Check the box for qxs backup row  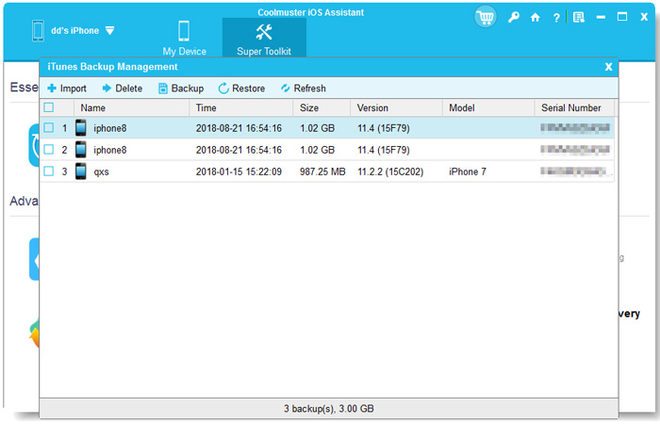tap(49, 171)
